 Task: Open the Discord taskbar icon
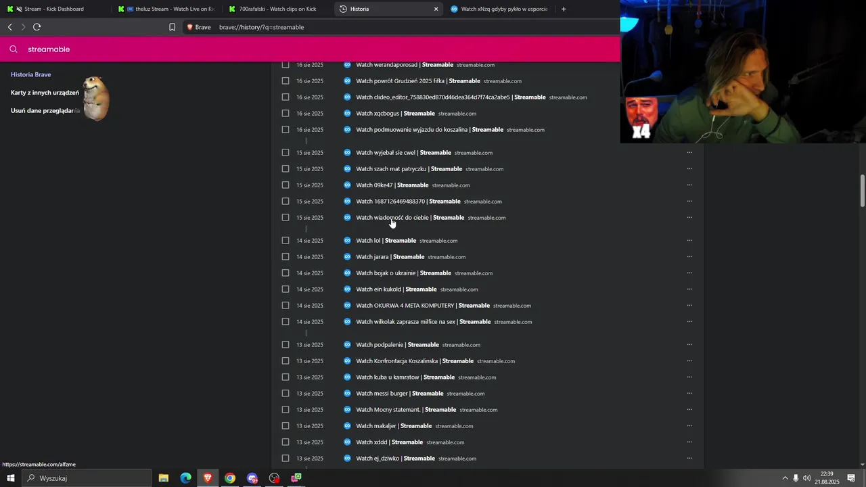252,478
